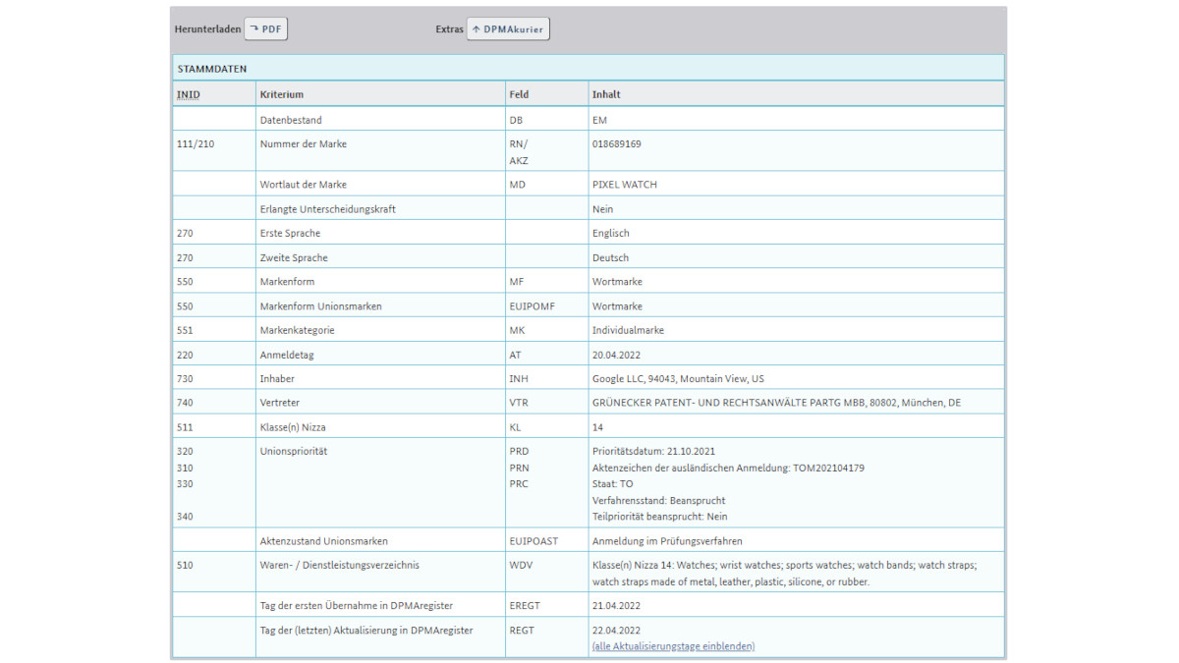Click the GRÜNECKER PATENT- UND RECHTSANWÄLTE entry
The width and height of the screenshot is (1179, 663).
776,403
